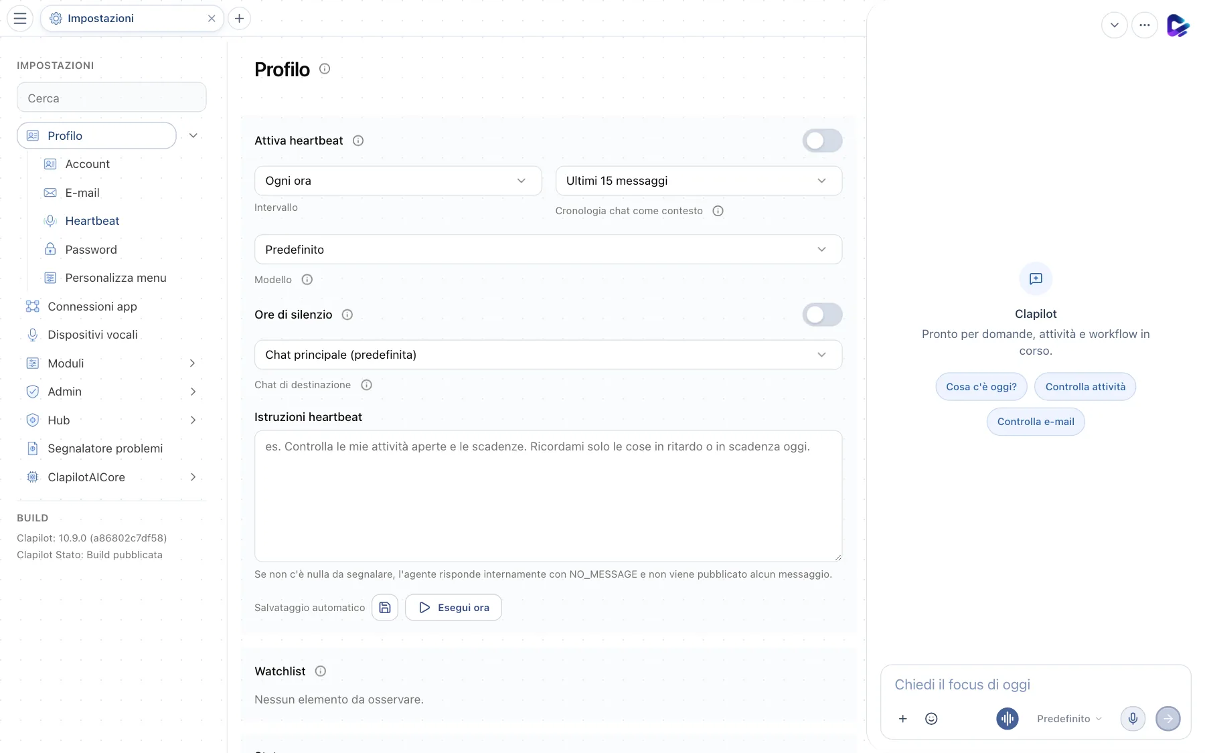Image resolution: width=1205 pixels, height=753 pixels.
Task: Click the Istruzioni heartbeat text area
Action: pos(548,496)
